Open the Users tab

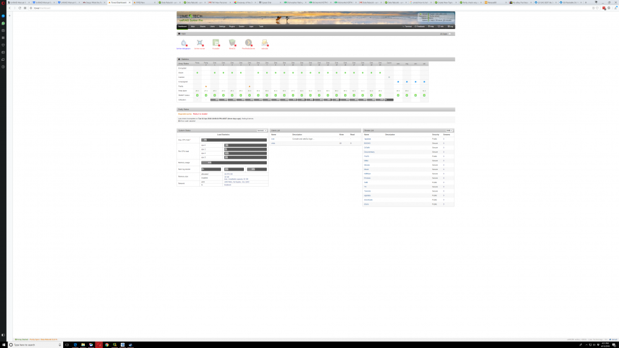tap(212, 27)
